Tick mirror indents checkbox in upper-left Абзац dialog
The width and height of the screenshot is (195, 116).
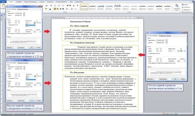(x=8, y=25)
